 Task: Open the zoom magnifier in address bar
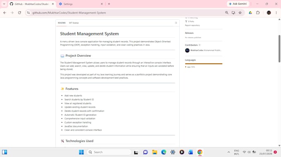227,13
